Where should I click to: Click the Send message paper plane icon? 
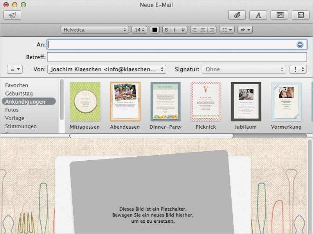tap(13, 16)
